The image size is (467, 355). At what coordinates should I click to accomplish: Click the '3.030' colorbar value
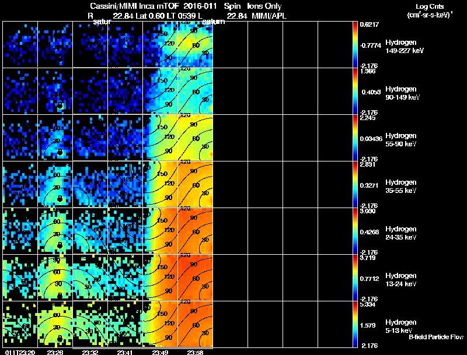click(x=368, y=211)
